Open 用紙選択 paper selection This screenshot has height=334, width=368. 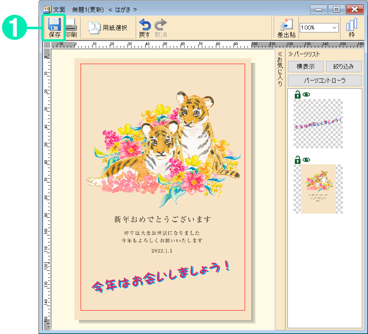click(108, 28)
